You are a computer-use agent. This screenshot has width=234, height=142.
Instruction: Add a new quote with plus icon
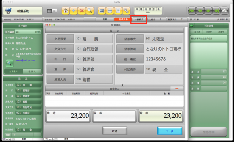[74, 11]
